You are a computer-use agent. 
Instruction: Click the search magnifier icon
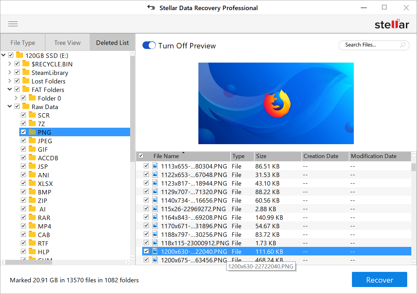[x=402, y=45]
